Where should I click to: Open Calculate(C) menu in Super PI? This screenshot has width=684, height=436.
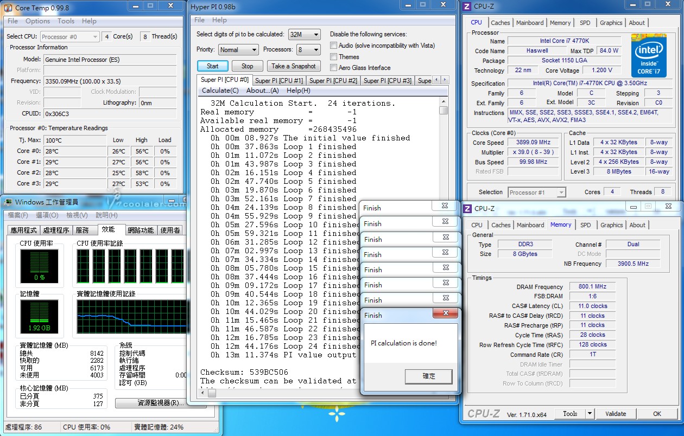[220, 91]
